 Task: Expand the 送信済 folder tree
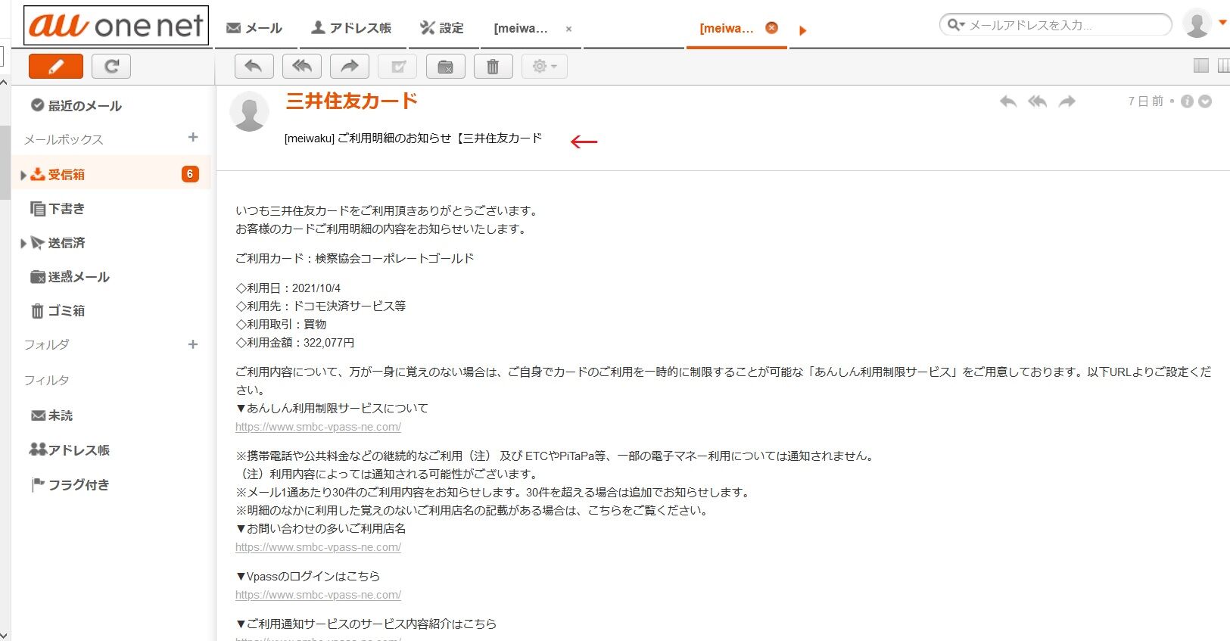click(23, 243)
